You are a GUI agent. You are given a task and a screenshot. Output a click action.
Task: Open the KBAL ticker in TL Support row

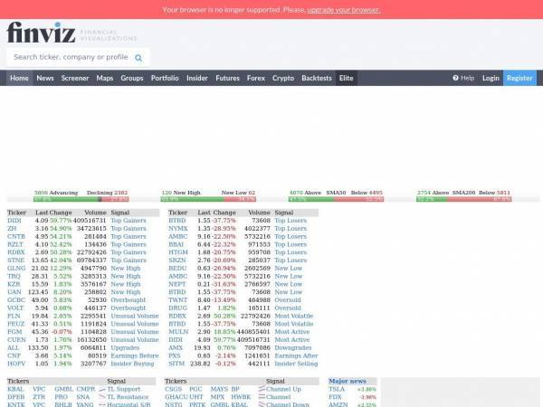15,389
